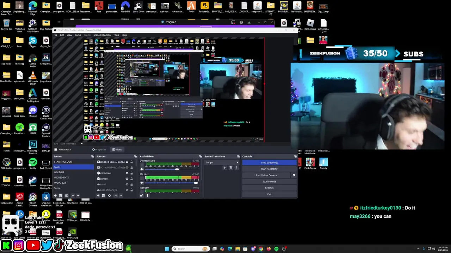451x253 pixels.
Task: Open the View menu in OBS
Action: pyautogui.click(x=69, y=35)
